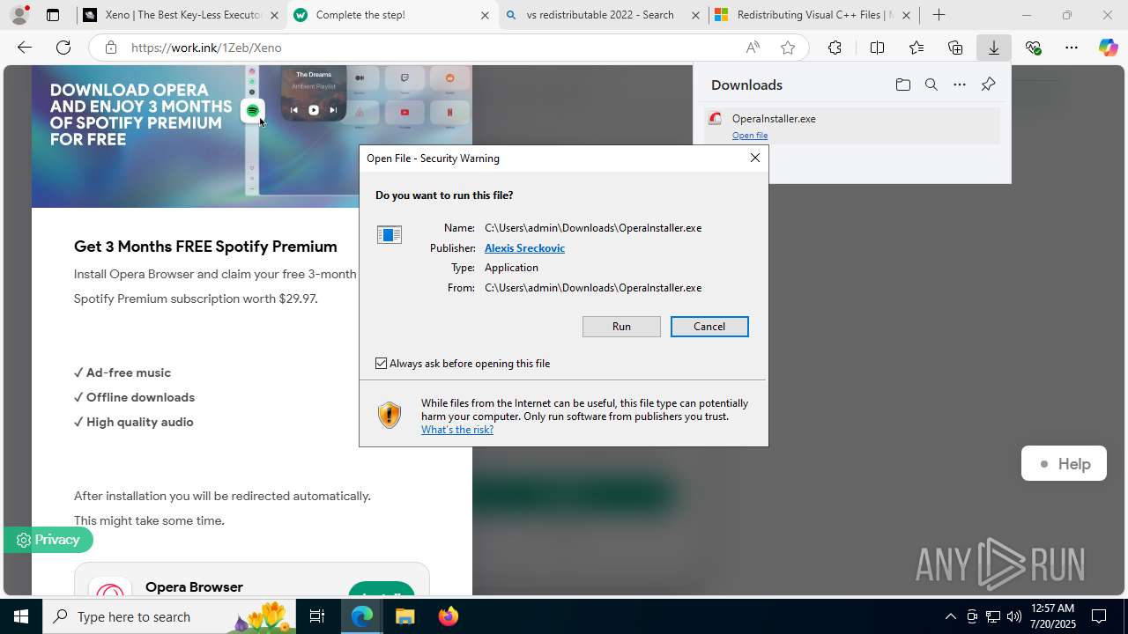Open new tab with plus icon
Screen dimensions: 1128x634
point(939,15)
